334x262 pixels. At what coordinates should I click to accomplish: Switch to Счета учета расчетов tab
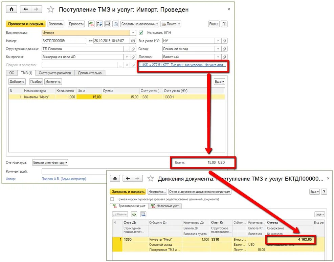click(55, 73)
